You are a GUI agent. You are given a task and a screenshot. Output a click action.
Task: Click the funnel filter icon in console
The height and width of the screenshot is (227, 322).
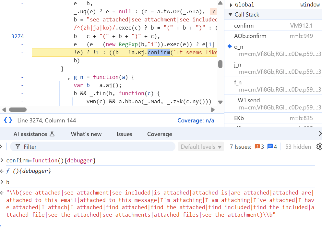(18, 146)
